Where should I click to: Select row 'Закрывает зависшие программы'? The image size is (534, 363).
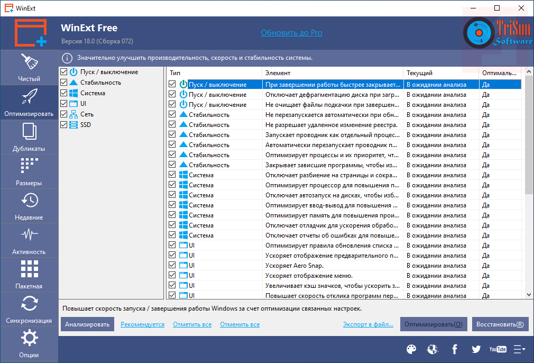pos(344,165)
